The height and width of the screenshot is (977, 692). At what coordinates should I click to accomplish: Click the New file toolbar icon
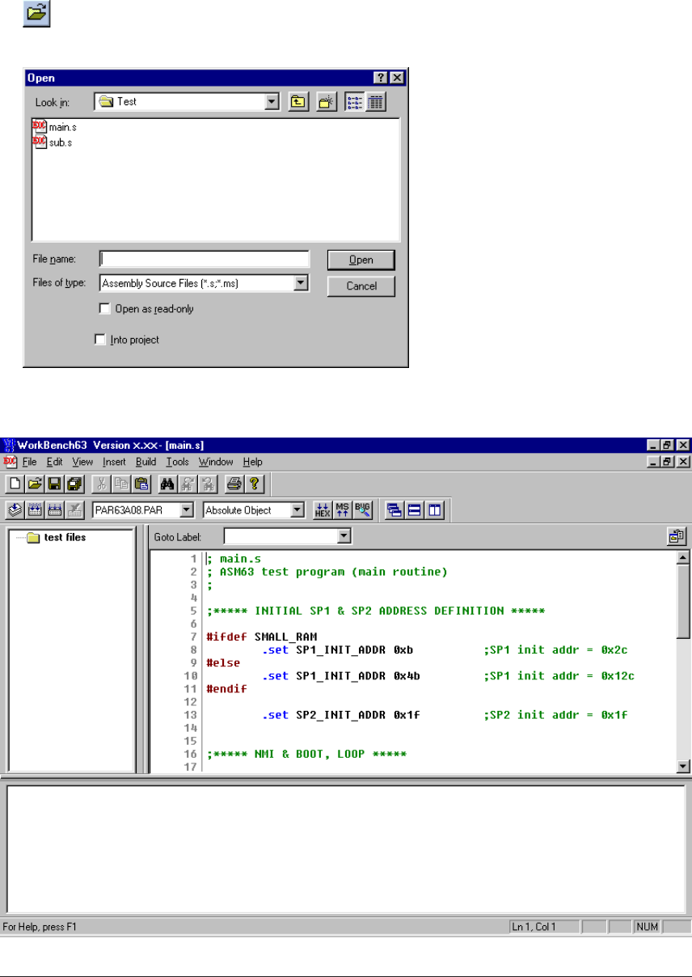(15, 484)
